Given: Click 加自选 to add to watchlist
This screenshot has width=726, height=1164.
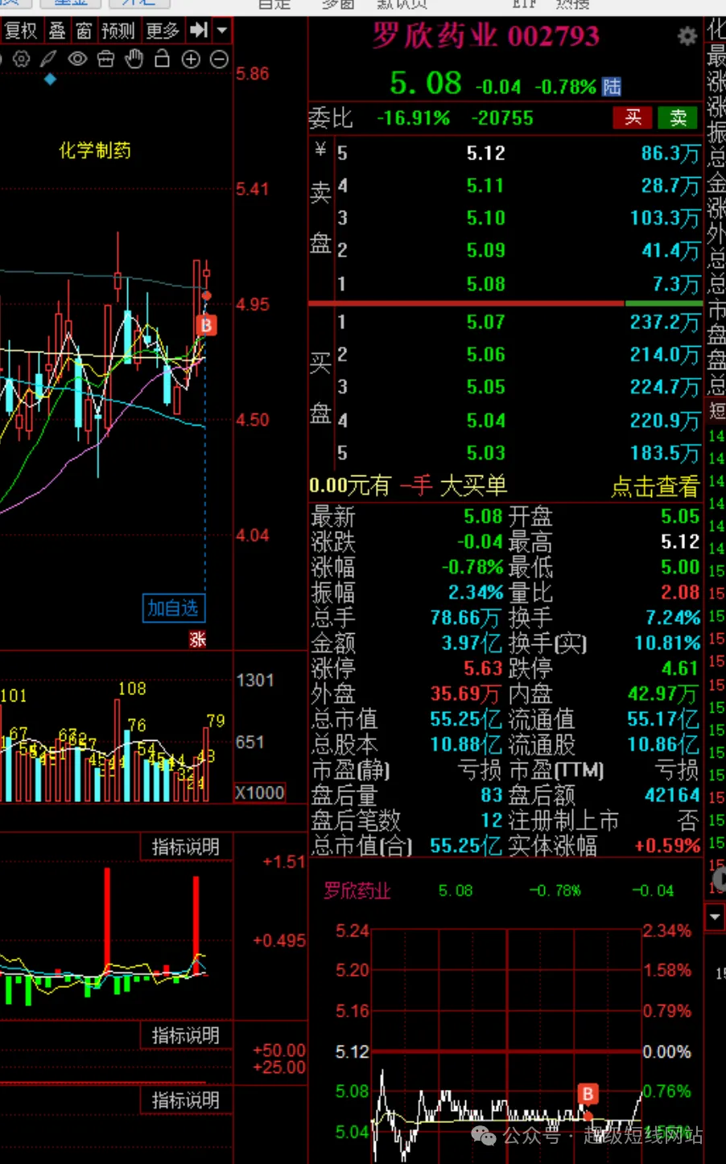Looking at the screenshot, I should pyautogui.click(x=173, y=607).
